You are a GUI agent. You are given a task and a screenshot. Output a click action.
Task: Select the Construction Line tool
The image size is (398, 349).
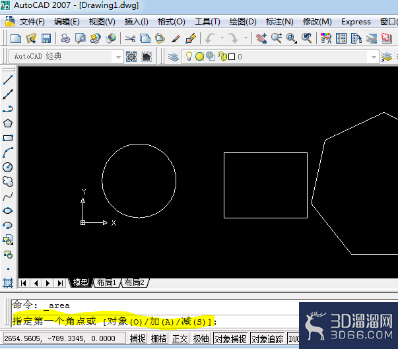(x=8, y=94)
